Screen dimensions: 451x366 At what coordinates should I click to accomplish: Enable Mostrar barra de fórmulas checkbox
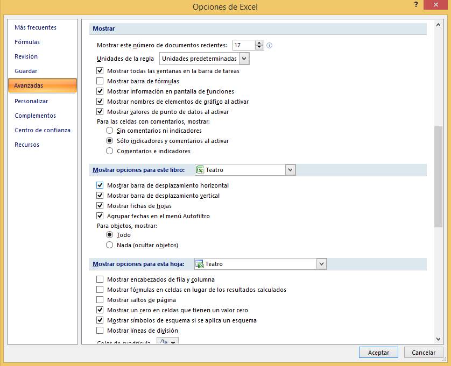coord(100,81)
